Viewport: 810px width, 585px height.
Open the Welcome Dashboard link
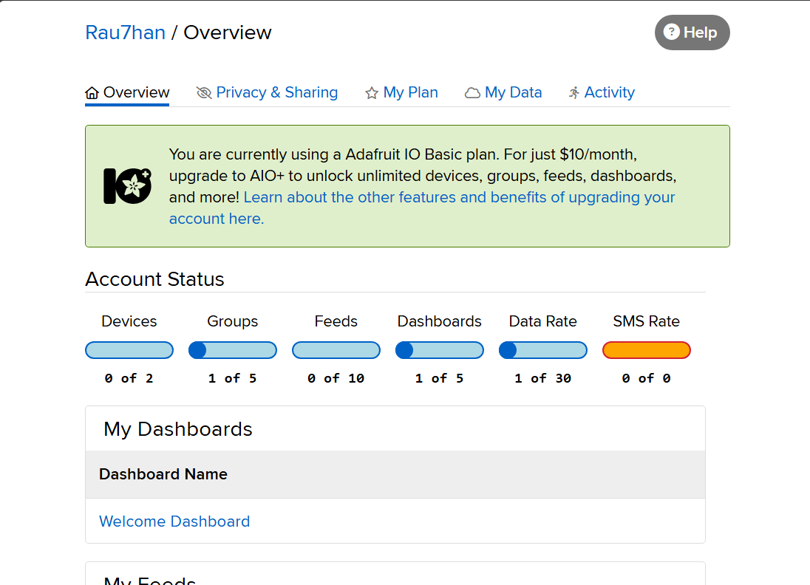(174, 521)
